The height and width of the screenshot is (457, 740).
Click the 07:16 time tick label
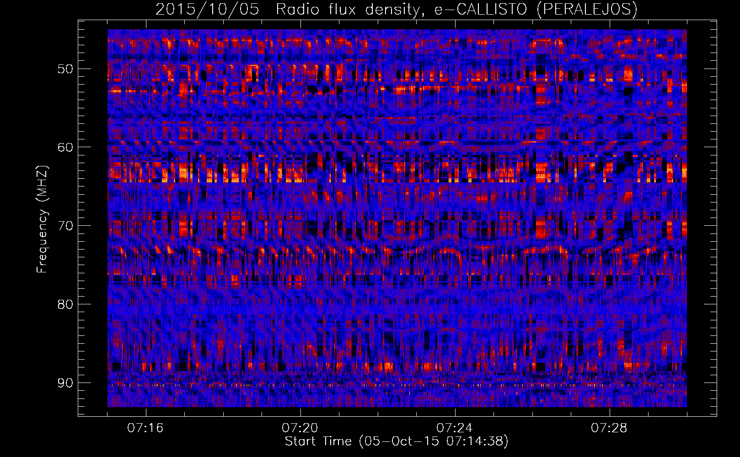[145, 428]
